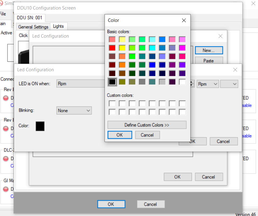Screen dimensions: 258x216
Task: Select the Lights tab
Action: 58,26
